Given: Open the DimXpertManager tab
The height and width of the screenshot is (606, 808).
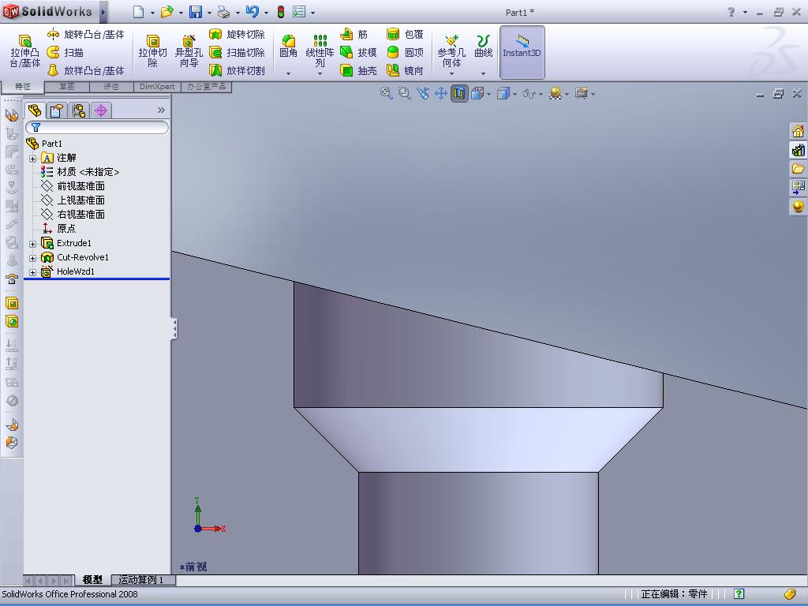Looking at the screenshot, I should [x=101, y=110].
